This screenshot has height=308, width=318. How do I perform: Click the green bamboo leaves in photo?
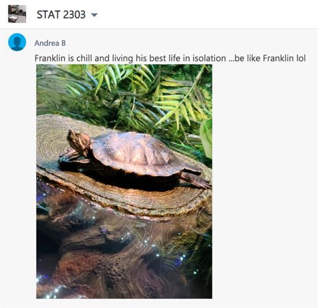[x=145, y=93]
